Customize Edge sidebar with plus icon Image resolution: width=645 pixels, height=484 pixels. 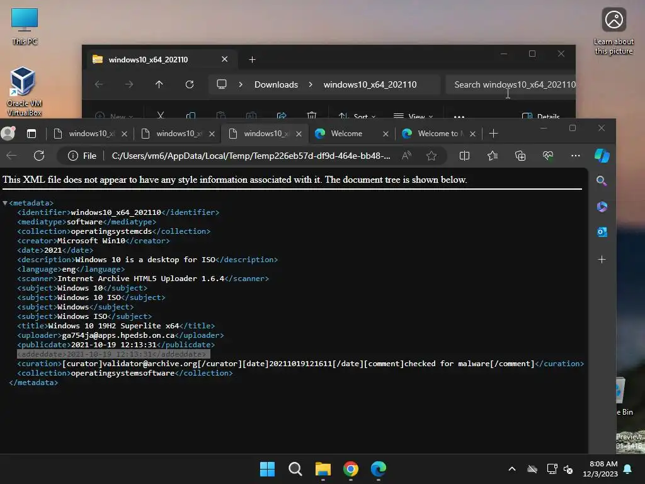pos(602,259)
